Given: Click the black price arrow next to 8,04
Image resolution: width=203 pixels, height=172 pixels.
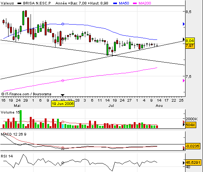Looking at the screenshot, I should coord(184,39).
